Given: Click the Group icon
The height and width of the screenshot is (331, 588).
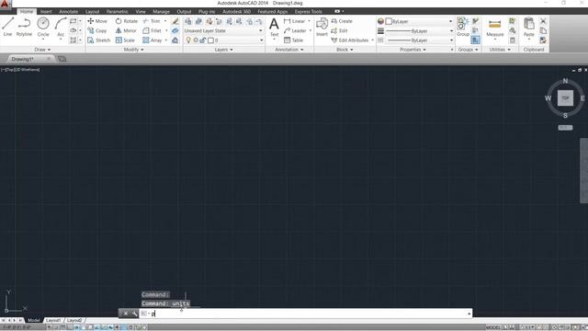Looking at the screenshot, I should [463, 27].
